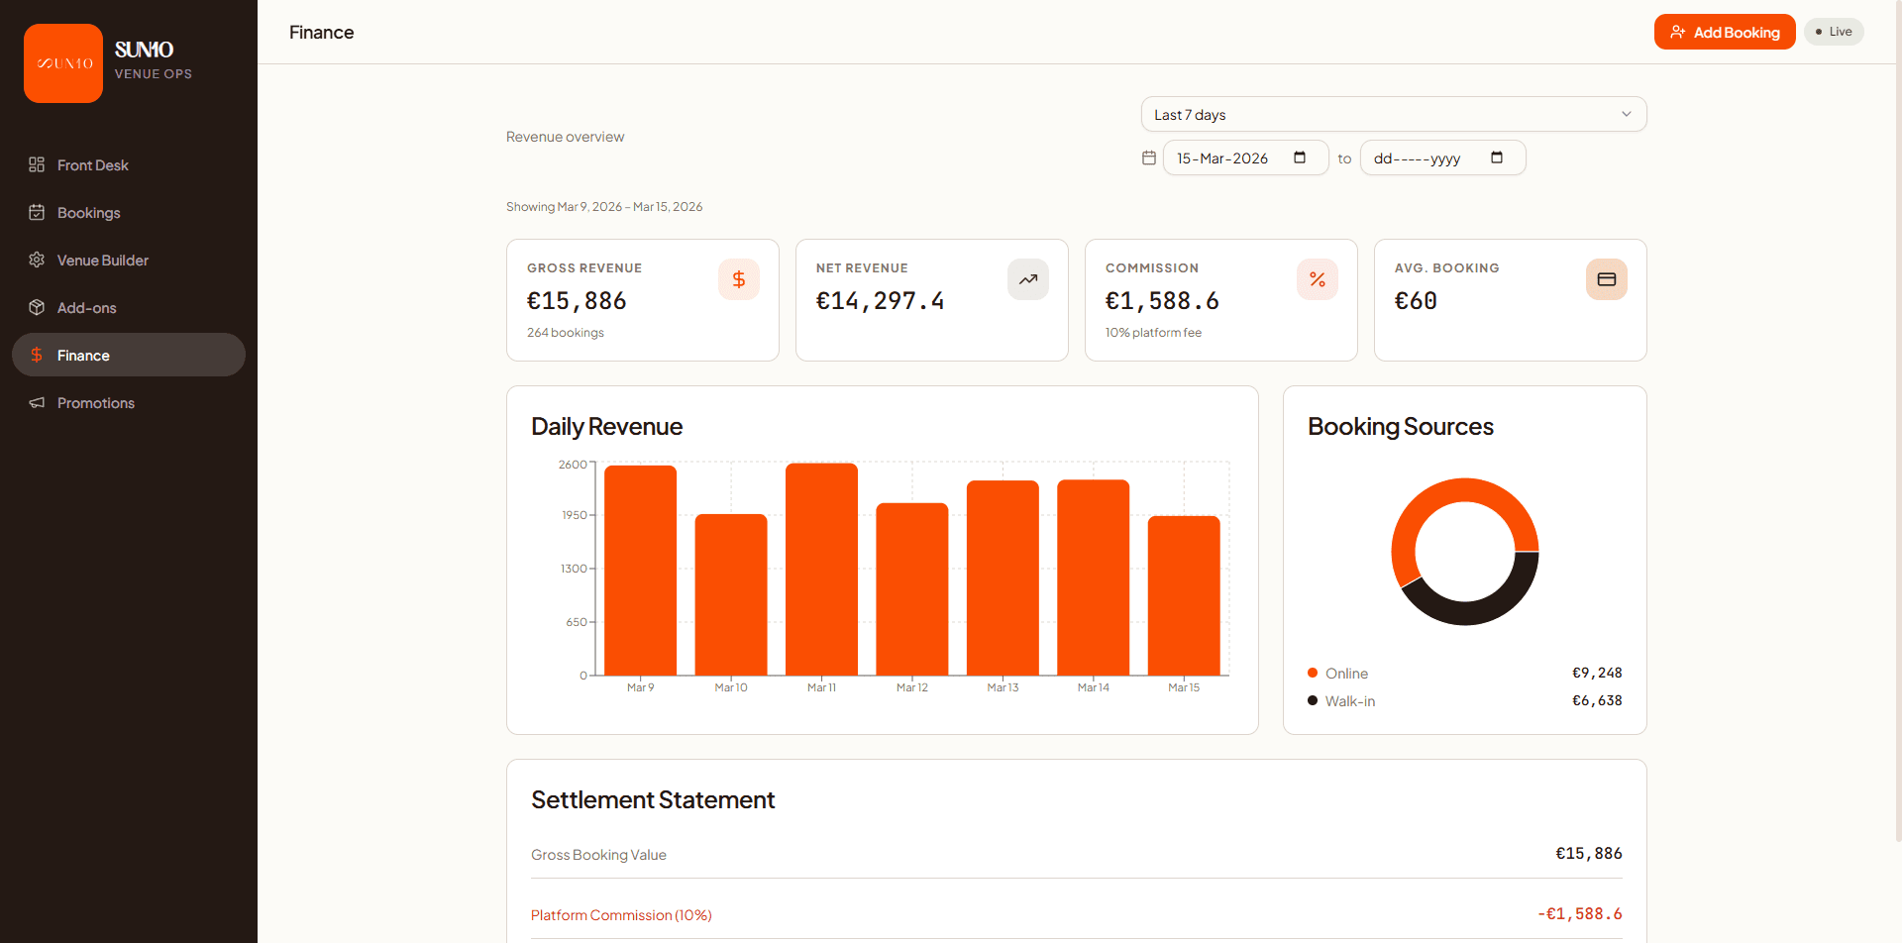The width and height of the screenshot is (1902, 943).
Task: Open the Front Desk page
Action: (x=93, y=165)
